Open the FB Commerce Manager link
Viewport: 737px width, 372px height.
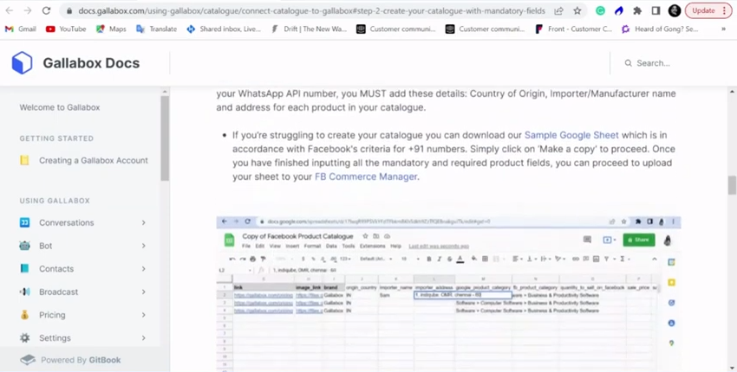366,176
